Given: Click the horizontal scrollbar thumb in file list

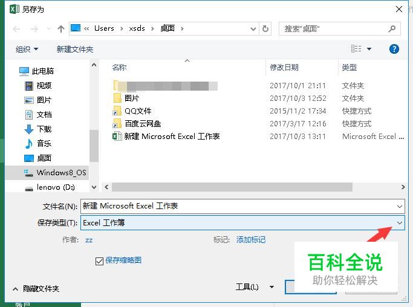Looking at the screenshot, I should click(232, 187).
